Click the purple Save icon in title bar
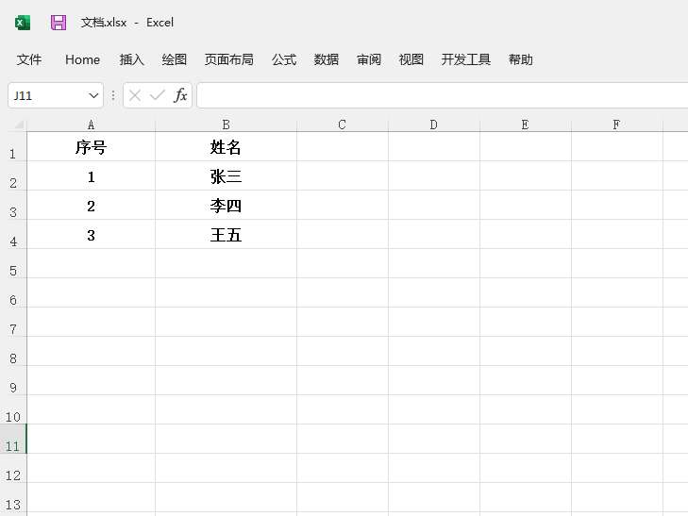This screenshot has width=688, height=516. 59,23
